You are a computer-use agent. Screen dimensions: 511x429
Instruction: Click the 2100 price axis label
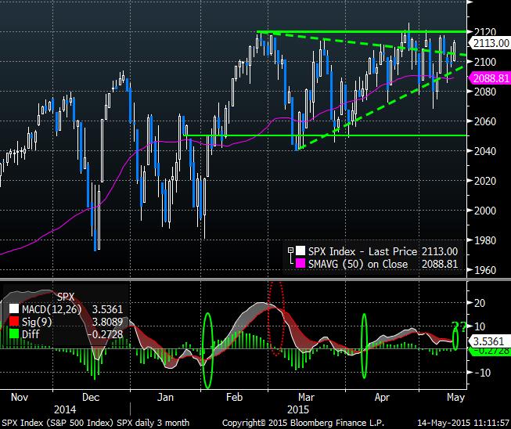point(485,62)
